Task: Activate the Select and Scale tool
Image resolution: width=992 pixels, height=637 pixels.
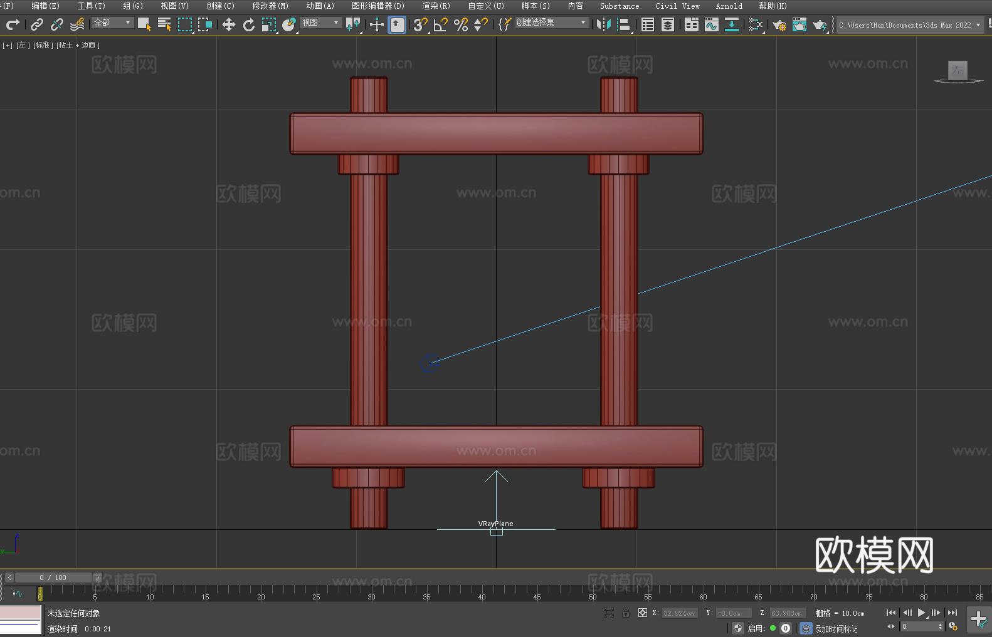Action: (x=269, y=24)
